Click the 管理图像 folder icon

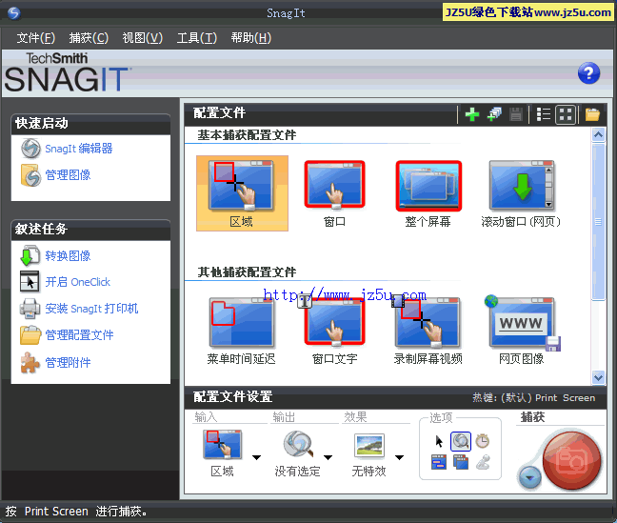click(30, 175)
